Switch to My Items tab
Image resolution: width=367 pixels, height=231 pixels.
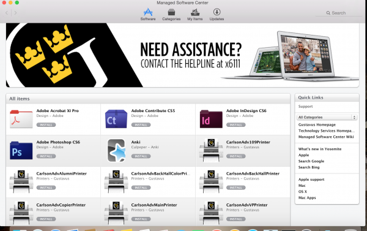(195, 15)
